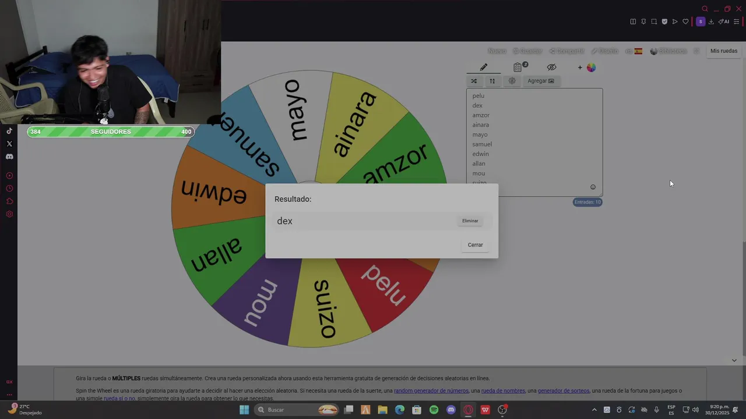Image resolution: width=746 pixels, height=419 pixels.
Task: Open TikTok in the browser sidebar
Action: [x=9, y=131]
